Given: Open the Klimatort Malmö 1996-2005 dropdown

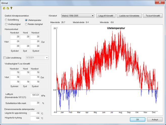Looking at the screenshot, I should [x=78, y=16].
